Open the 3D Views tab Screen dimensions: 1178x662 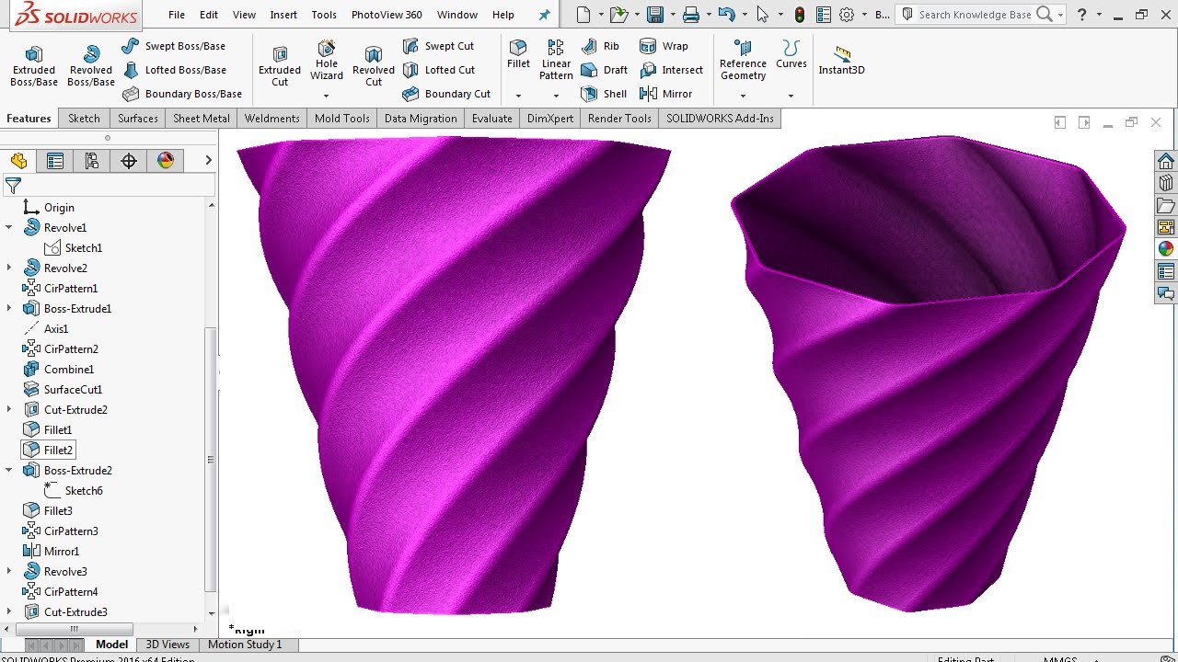pos(167,645)
